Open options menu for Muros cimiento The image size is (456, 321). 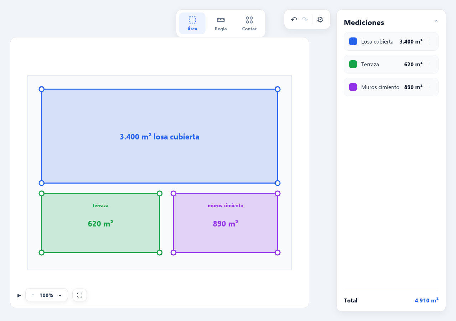coord(430,87)
